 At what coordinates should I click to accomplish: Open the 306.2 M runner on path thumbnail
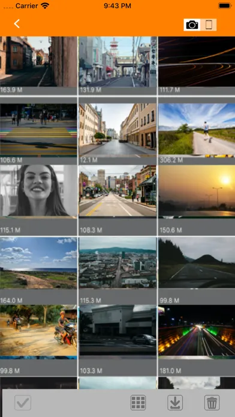[x=197, y=130]
